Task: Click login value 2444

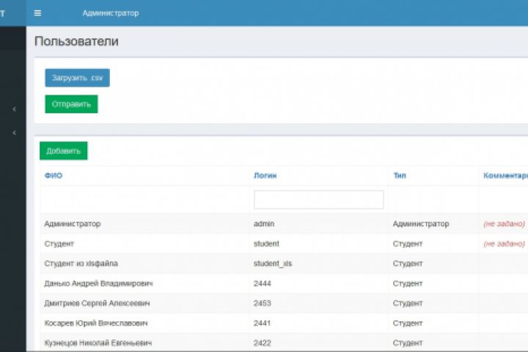Action: 263,284
